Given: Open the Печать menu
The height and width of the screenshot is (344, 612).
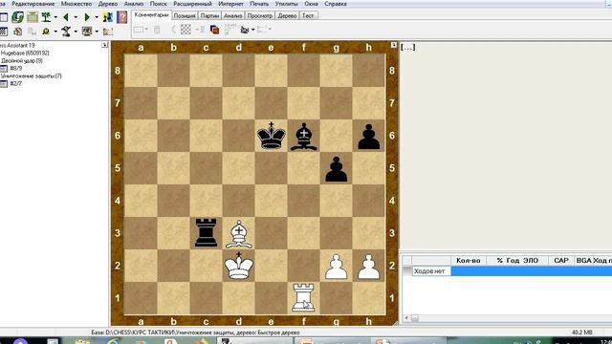Looking at the screenshot, I should pyautogui.click(x=259, y=4).
